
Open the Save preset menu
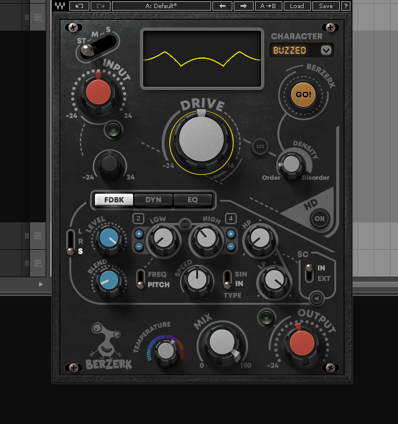(x=326, y=6)
